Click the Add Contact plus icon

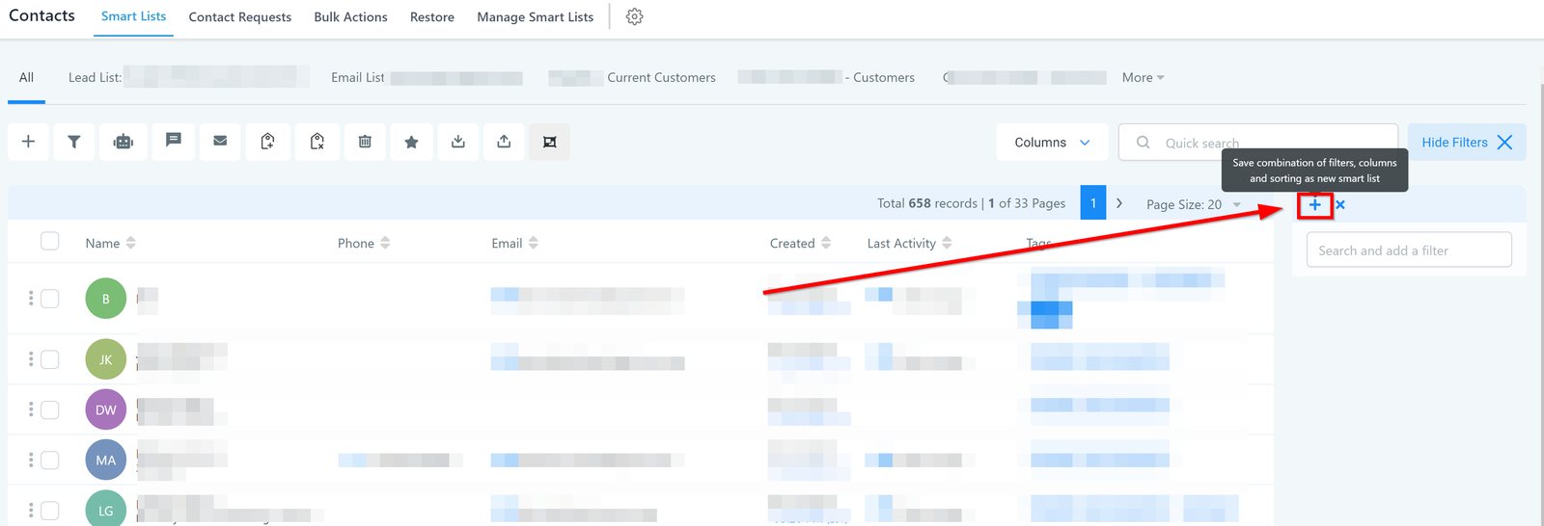28,142
